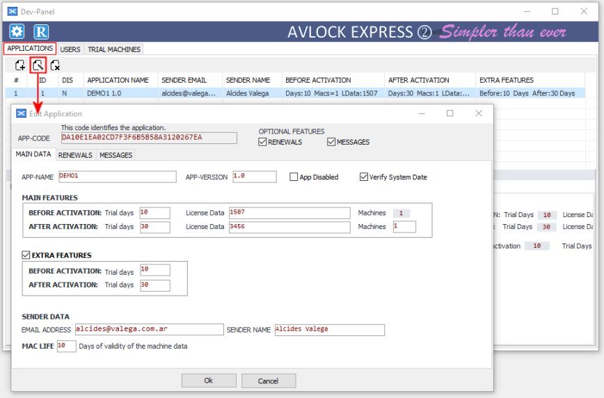Edit Extra Features After Activation trial days
Image resolution: width=604 pixels, height=398 pixels.
(155, 285)
